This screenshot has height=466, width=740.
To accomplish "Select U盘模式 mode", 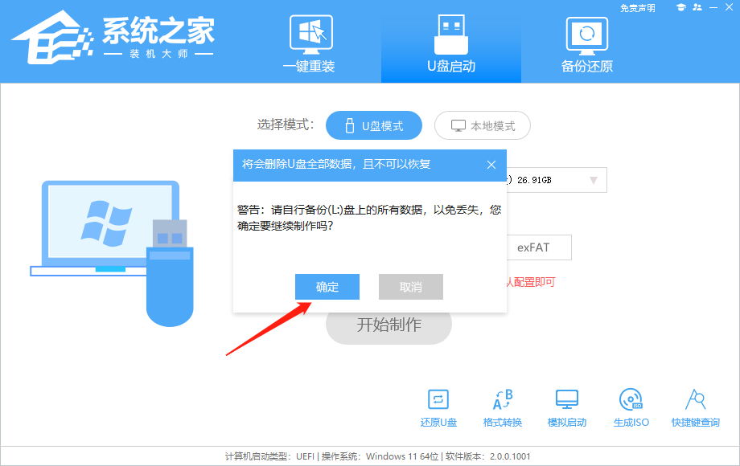I will [374, 125].
